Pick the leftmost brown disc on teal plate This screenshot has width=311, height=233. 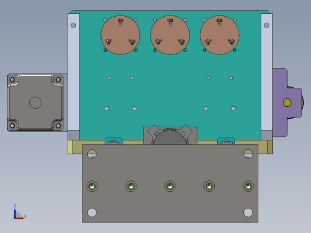point(120,35)
